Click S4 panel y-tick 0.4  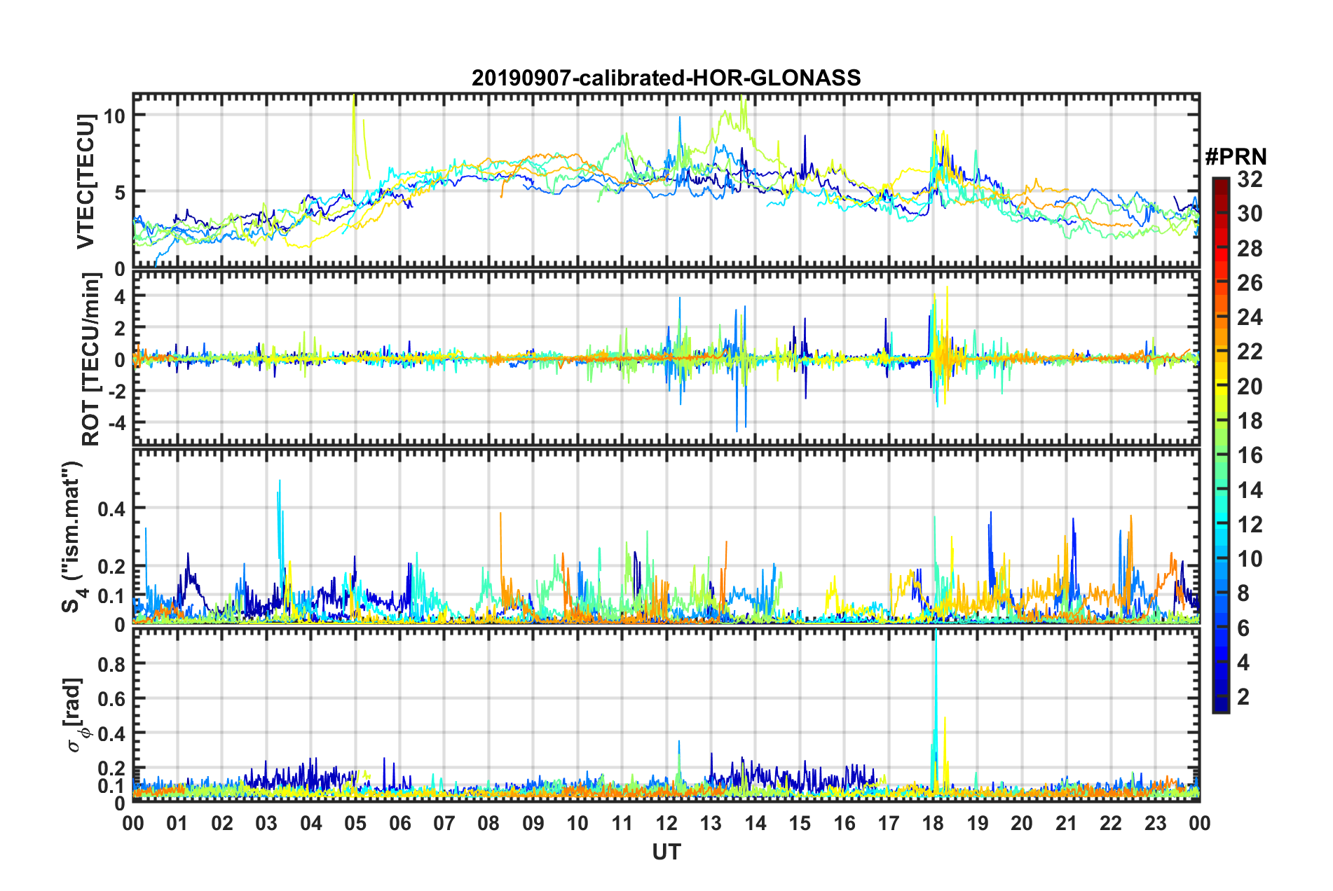click(x=111, y=509)
